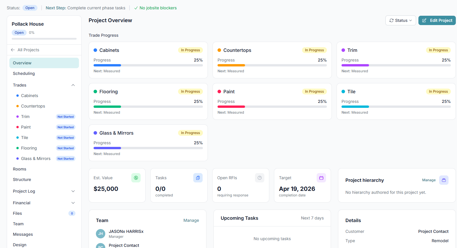Open Files in the sidebar

pos(44,213)
